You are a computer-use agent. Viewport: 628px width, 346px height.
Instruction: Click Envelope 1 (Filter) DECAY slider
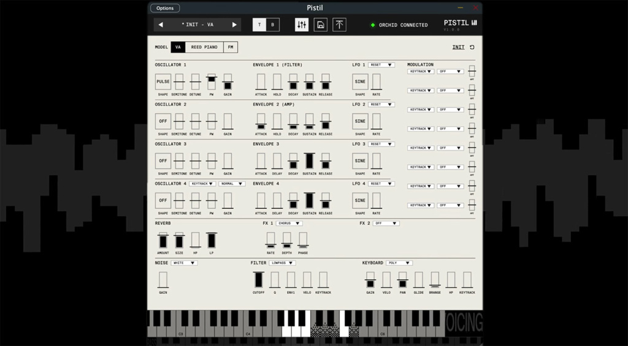(293, 81)
